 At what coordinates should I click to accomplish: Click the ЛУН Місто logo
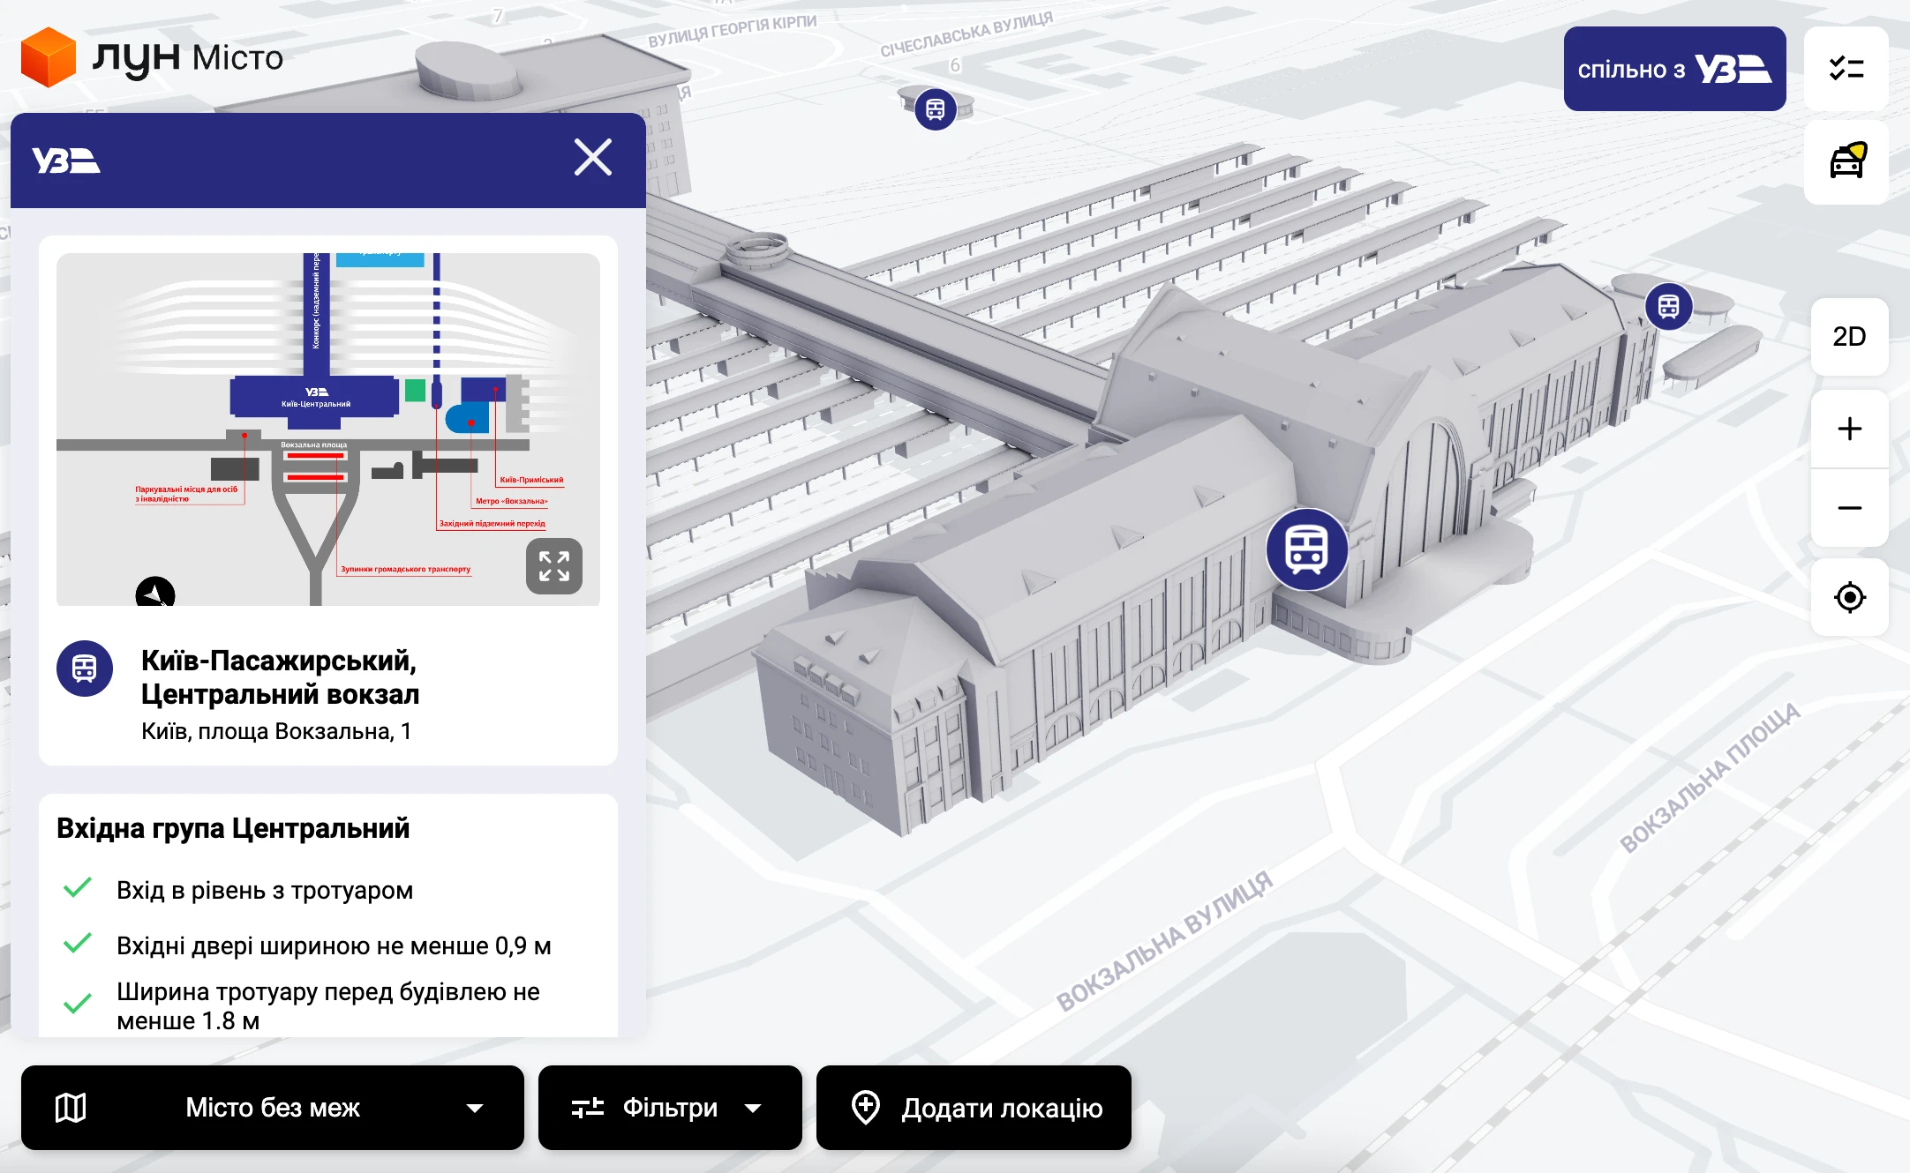152,57
